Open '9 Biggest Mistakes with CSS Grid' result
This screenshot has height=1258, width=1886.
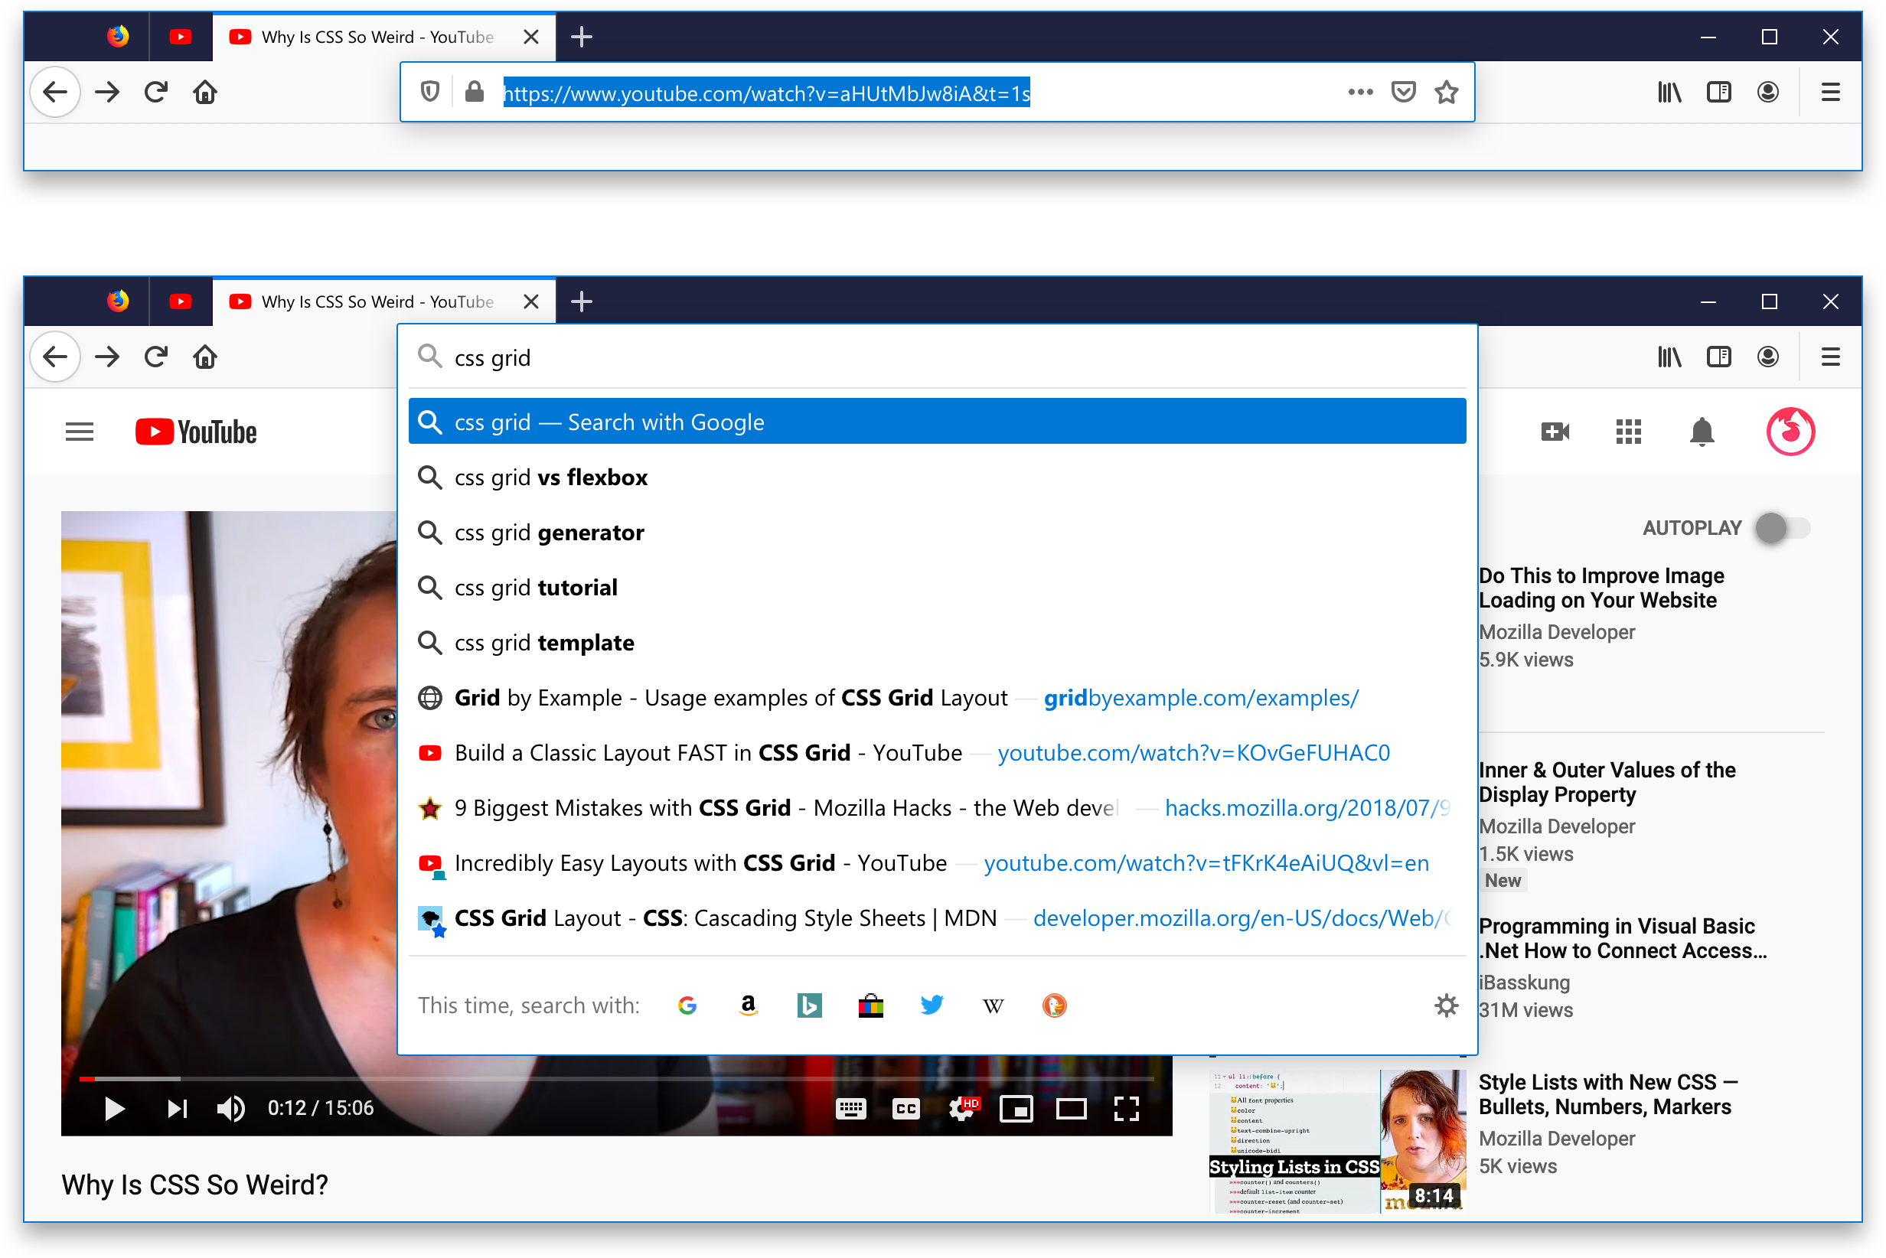click(938, 808)
